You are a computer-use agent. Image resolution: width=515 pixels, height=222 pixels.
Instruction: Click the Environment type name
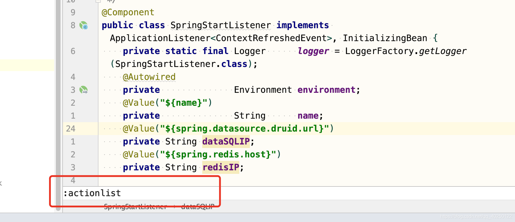tap(263, 90)
